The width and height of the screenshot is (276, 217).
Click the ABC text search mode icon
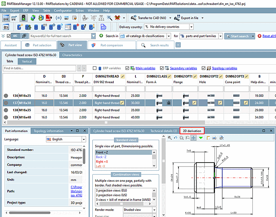[15, 36]
